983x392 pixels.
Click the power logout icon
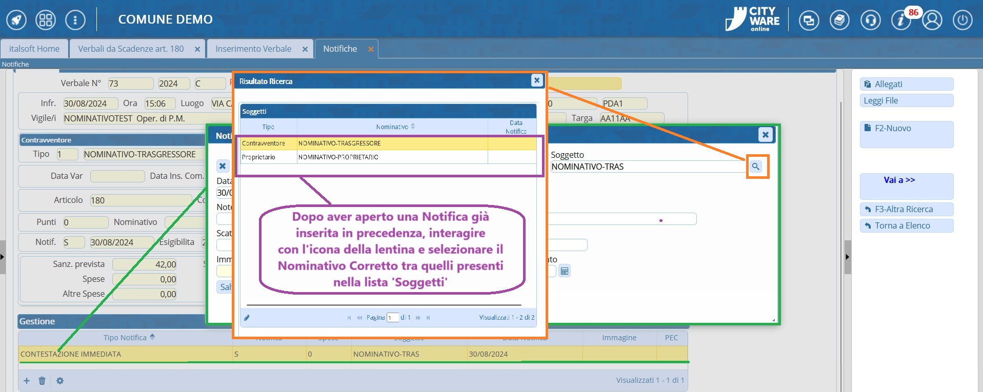[962, 20]
